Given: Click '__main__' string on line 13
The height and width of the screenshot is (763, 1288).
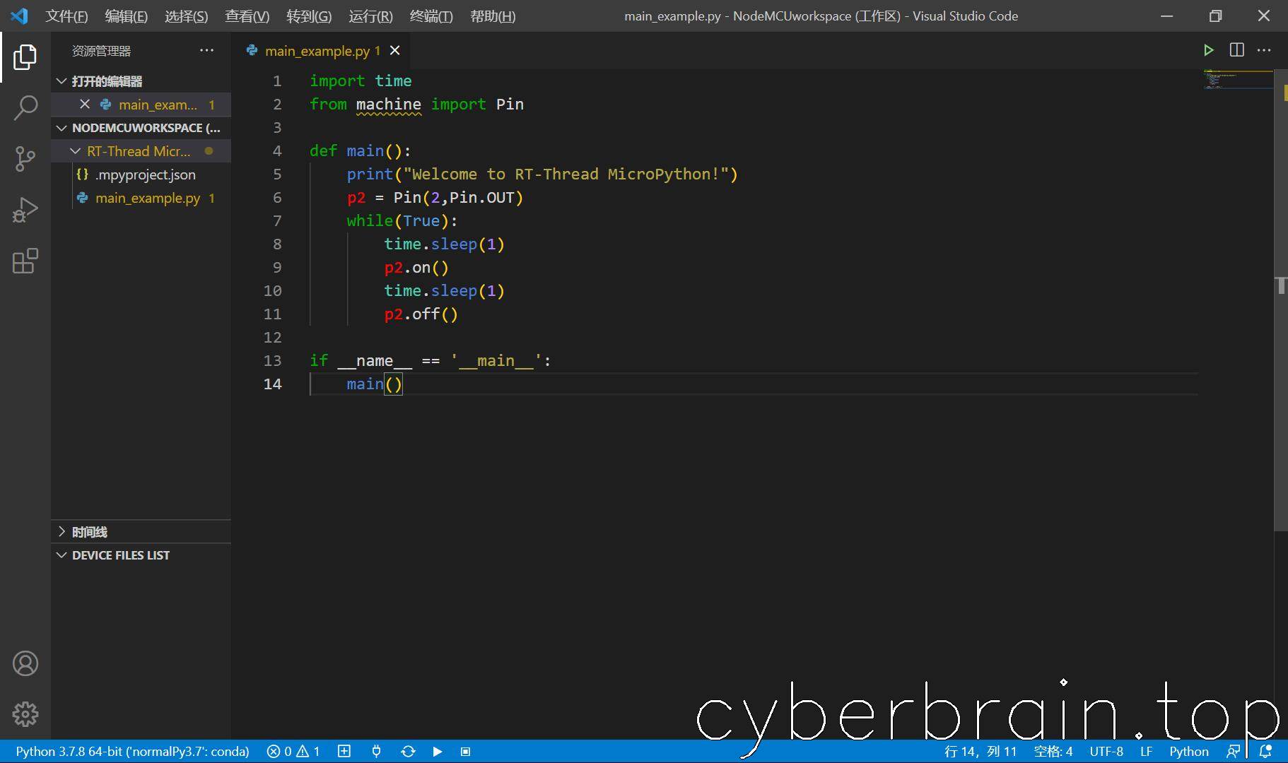Looking at the screenshot, I should (x=496, y=360).
